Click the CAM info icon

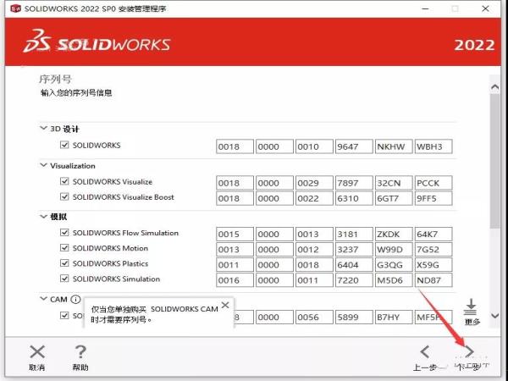(75, 300)
